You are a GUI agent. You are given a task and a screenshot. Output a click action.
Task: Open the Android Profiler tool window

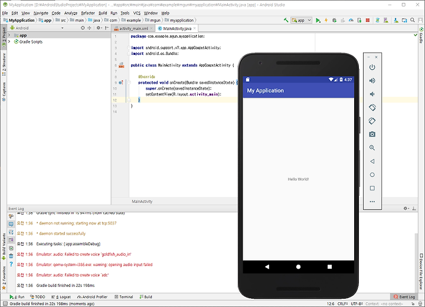(92, 297)
